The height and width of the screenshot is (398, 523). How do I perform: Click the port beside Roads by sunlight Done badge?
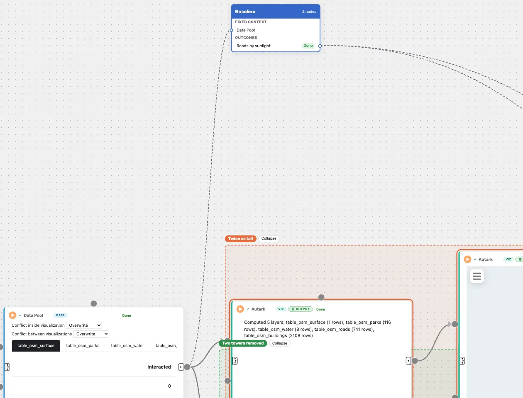click(x=320, y=46)
